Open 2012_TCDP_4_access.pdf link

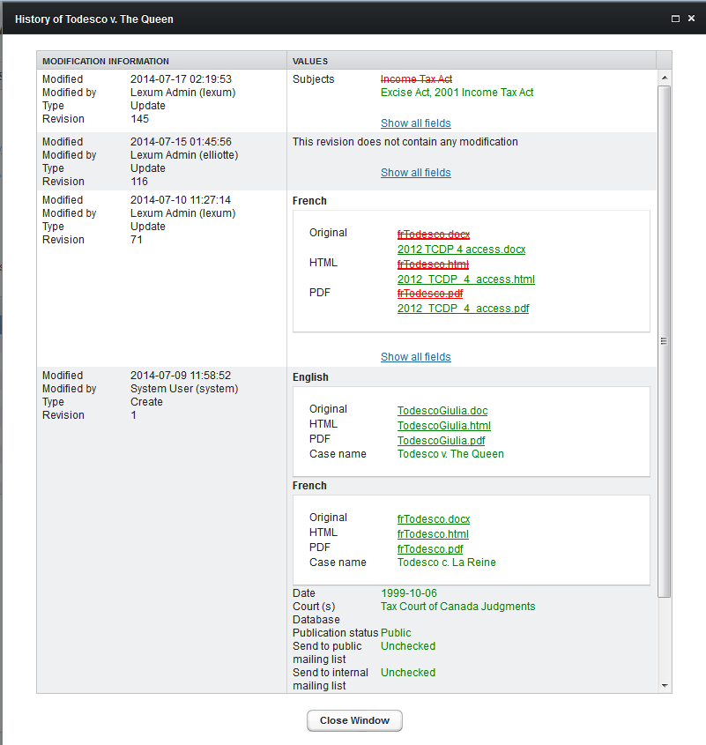(x=463, y=309)
